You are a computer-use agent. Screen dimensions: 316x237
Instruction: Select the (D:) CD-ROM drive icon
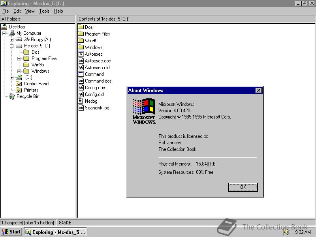(x=19, y=77)
